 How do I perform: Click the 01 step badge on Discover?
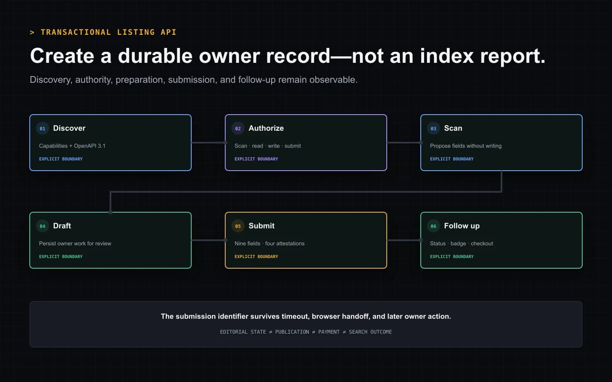[x=42, y=128]
